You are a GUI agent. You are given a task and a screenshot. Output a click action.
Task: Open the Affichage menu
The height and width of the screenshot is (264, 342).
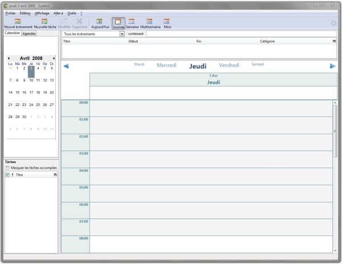[42, 12]
